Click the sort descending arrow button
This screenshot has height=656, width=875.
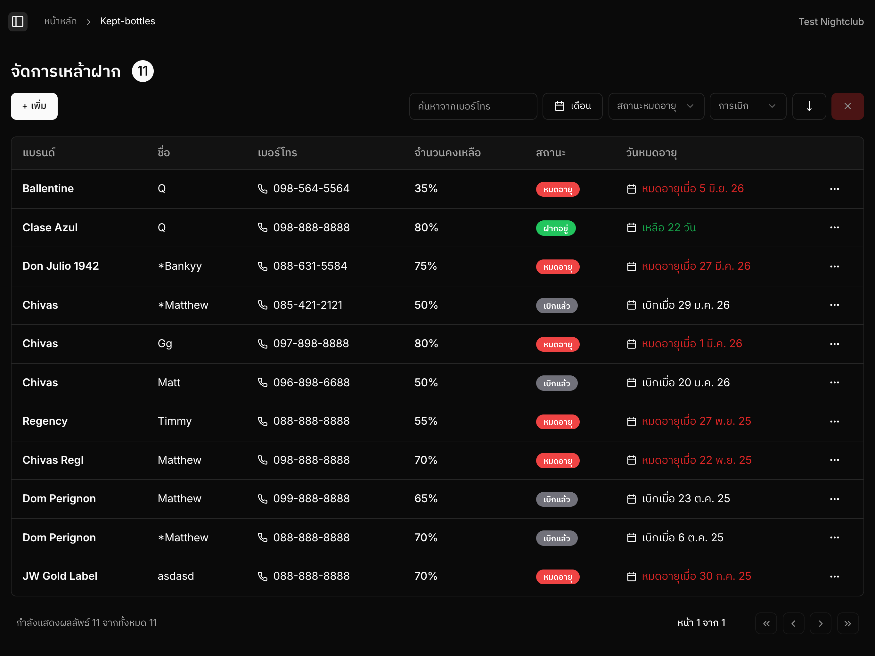[809, 106]
